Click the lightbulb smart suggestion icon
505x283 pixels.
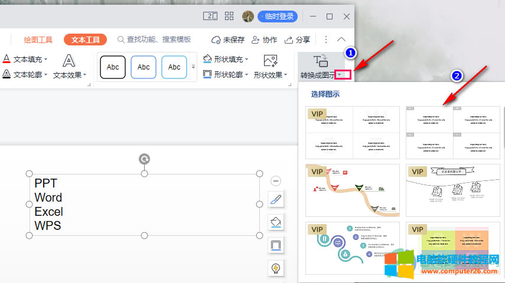276,268
